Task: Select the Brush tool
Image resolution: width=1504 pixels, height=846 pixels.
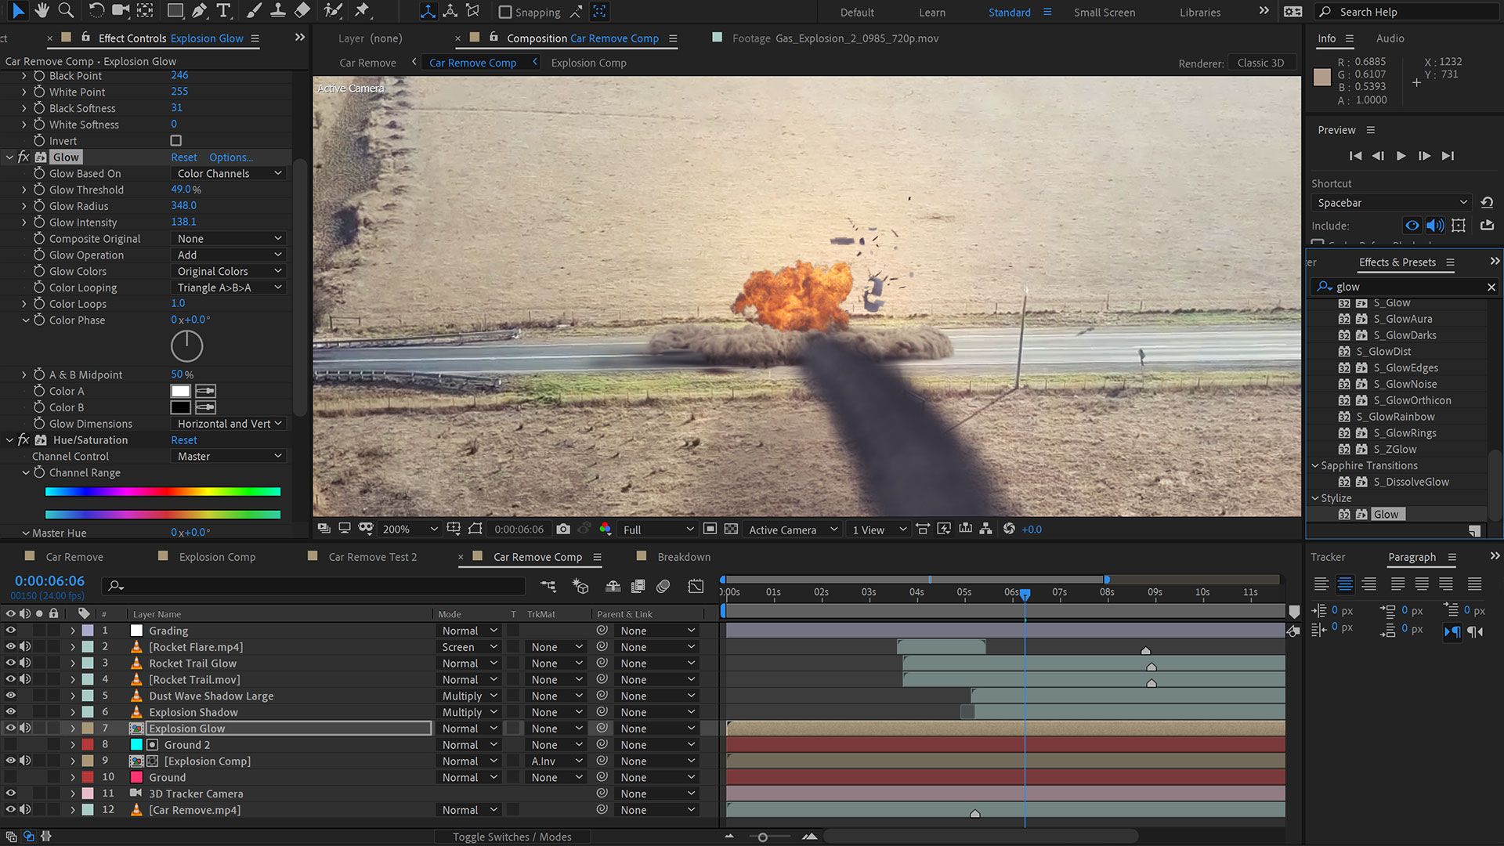Action: 254,11
